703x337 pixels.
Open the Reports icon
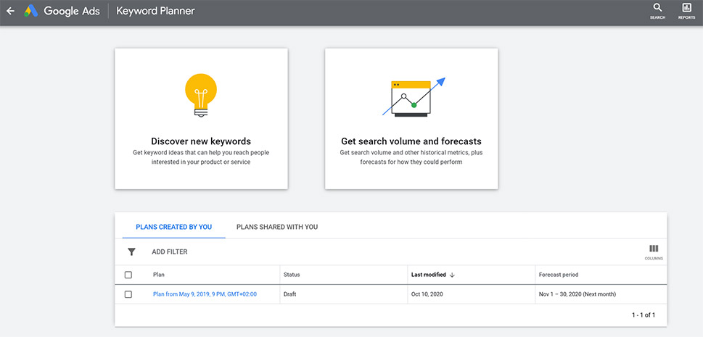[x=686, y=9]
